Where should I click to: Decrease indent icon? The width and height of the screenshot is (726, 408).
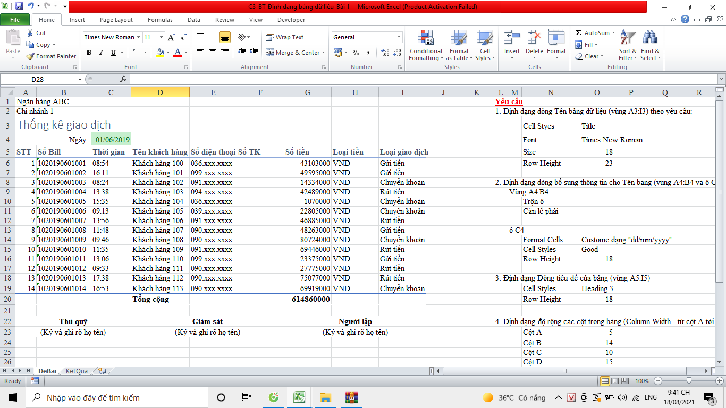click(242, 53)
